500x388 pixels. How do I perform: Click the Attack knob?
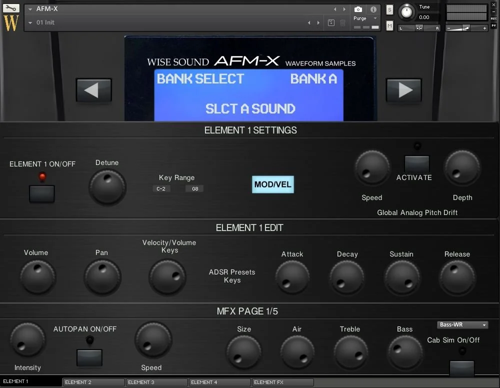(292, 277)
